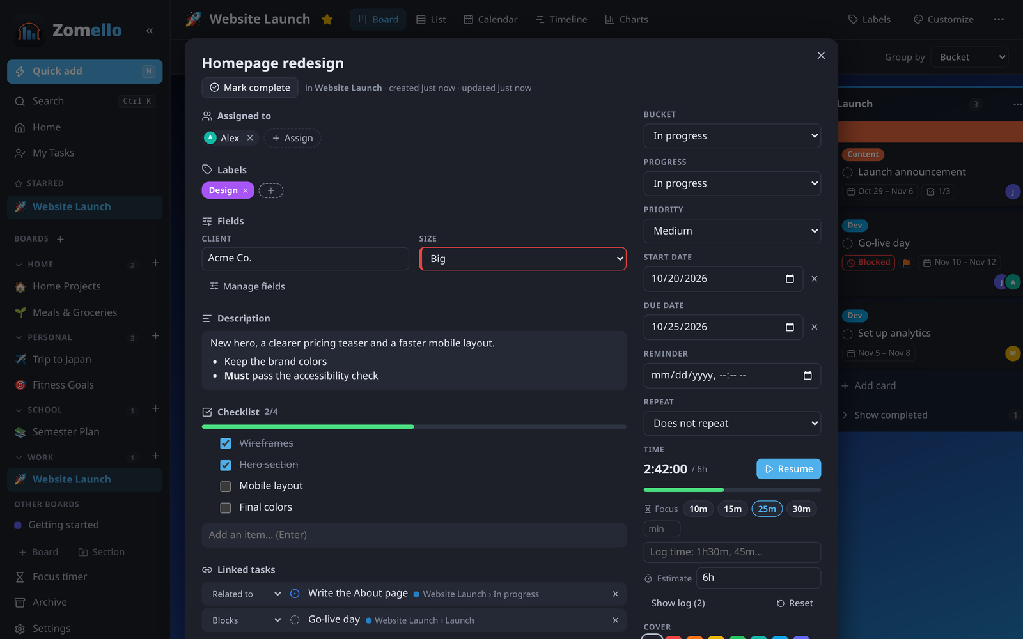Screen dimensions: 1023x639
Task: Check the Final colors checklist item
Action: point(226,508)
